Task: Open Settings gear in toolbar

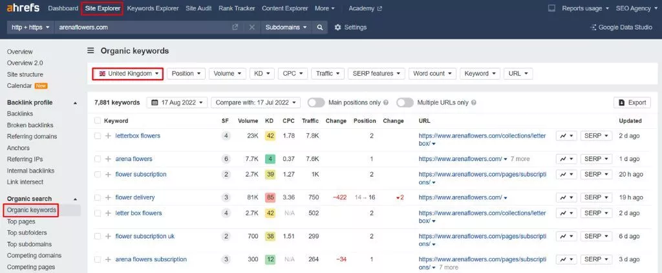Action: coord(350,27)
